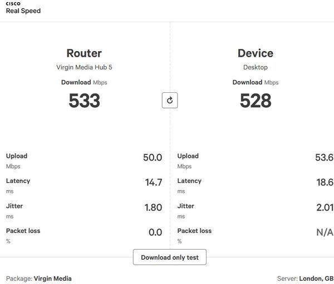
Task: Click the router Upload value 50.0
Action: point(153,158)
